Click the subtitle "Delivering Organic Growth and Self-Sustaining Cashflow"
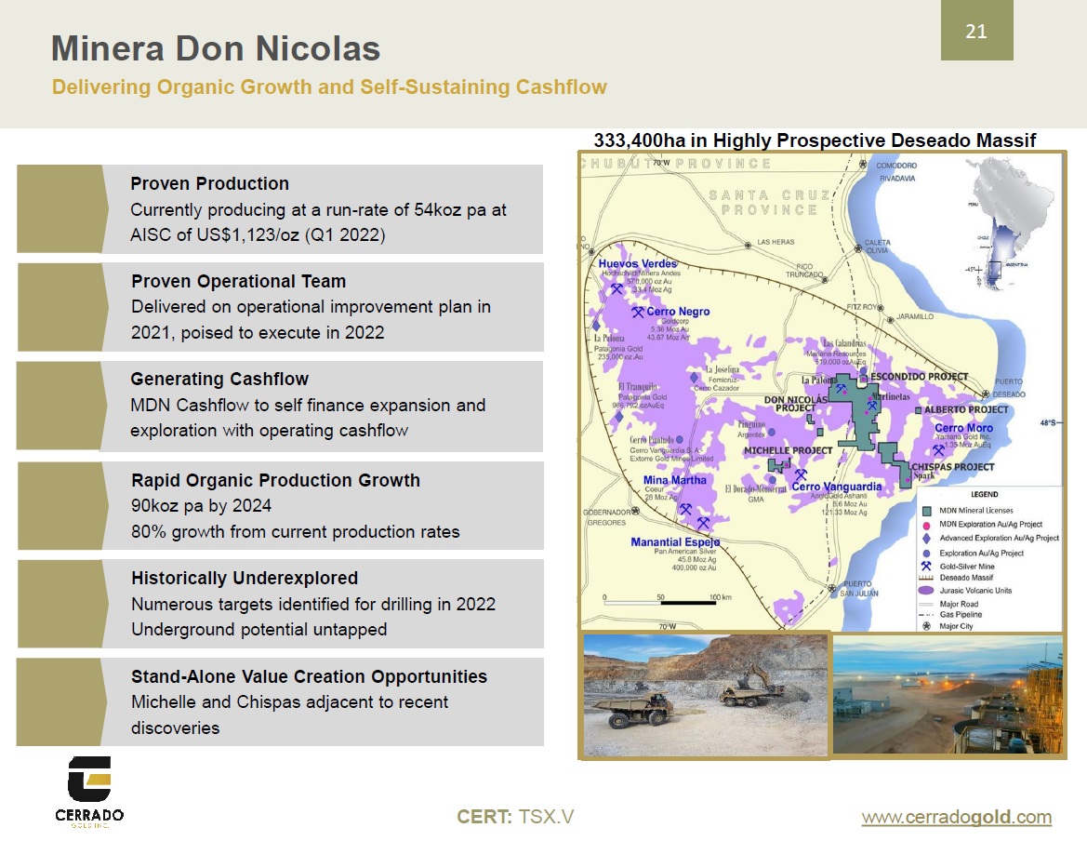The image size is (1087, 841). point(329,87)
